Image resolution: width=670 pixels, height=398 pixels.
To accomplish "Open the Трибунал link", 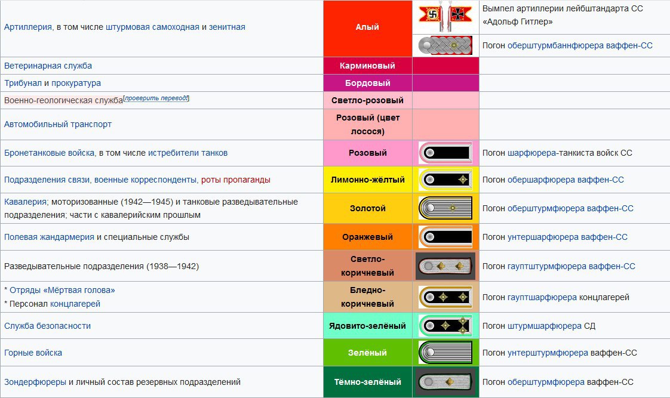I will pos(23,83).
